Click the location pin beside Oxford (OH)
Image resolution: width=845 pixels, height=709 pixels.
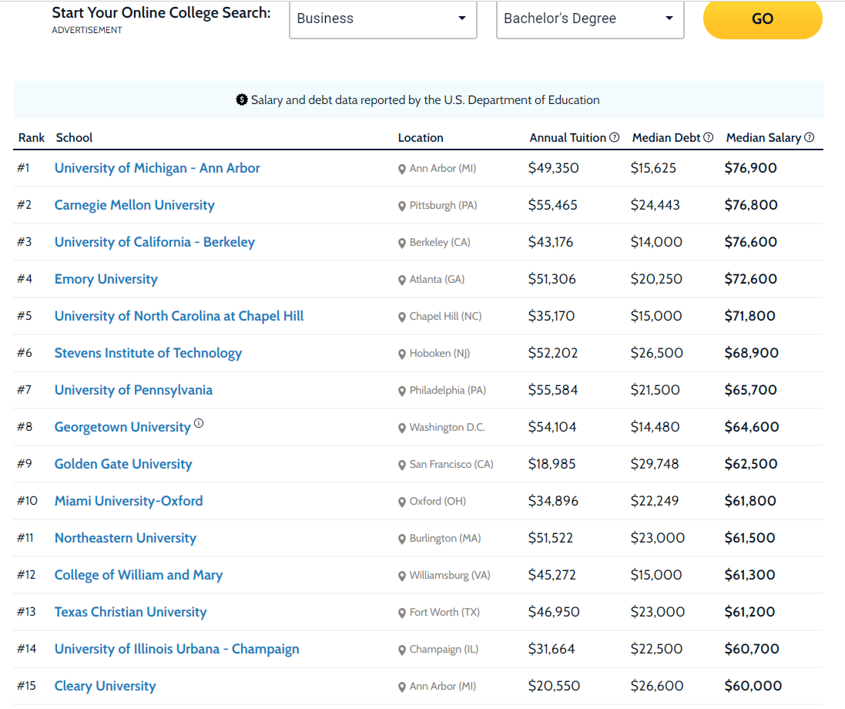point(402,502)
